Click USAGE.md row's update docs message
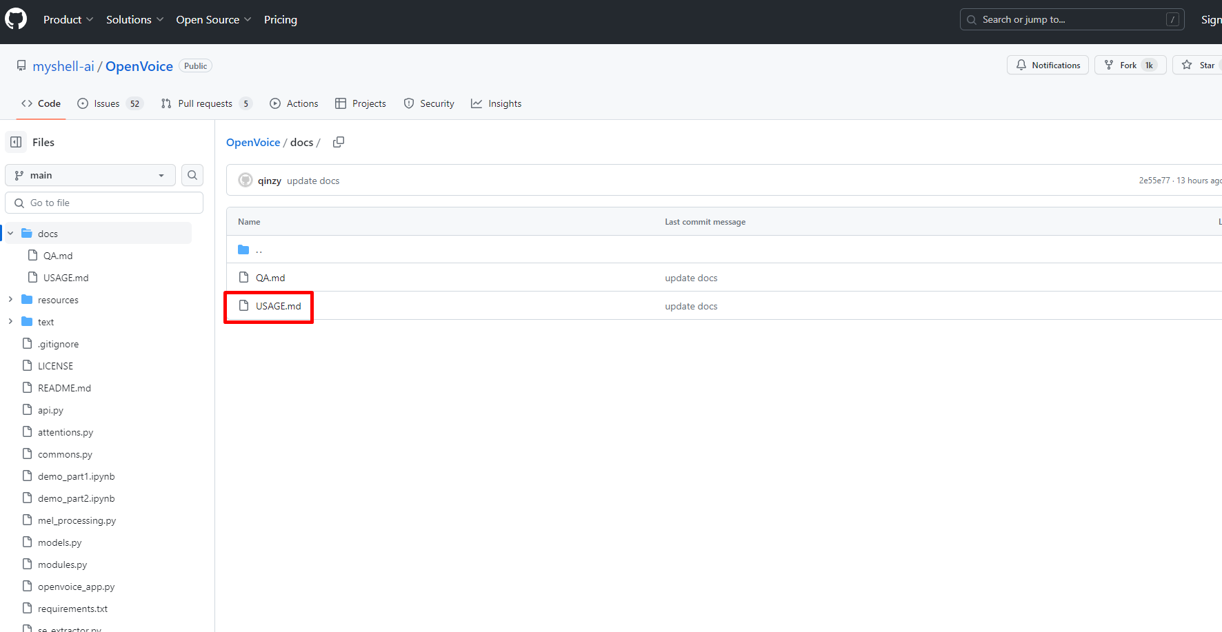 [691, 306]
